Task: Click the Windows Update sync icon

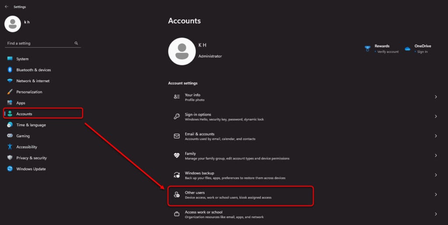Action: click(x=10, y=169)
